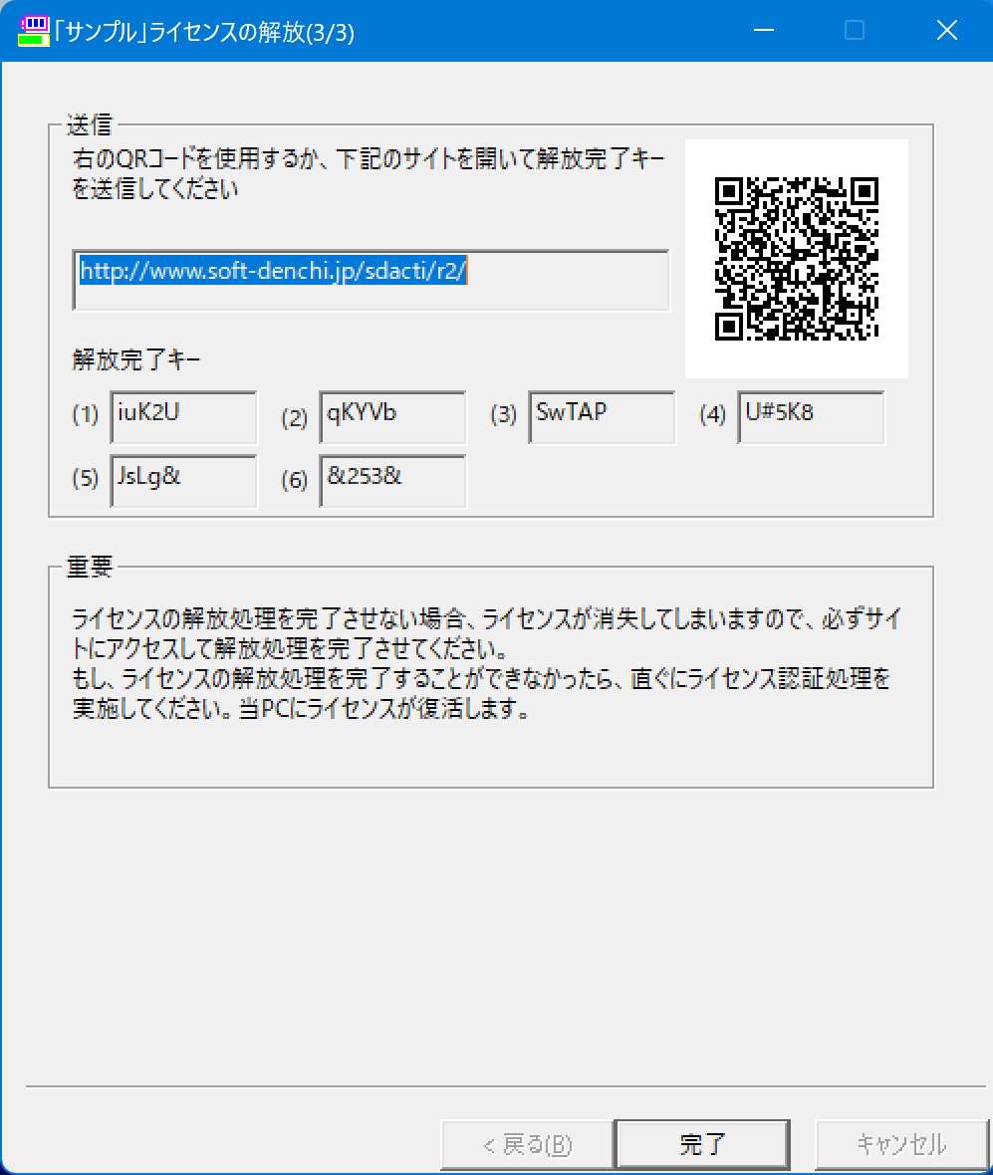Minimize the license release window
The height and width of the screenshot is (1175, 993).
point(764,31)
